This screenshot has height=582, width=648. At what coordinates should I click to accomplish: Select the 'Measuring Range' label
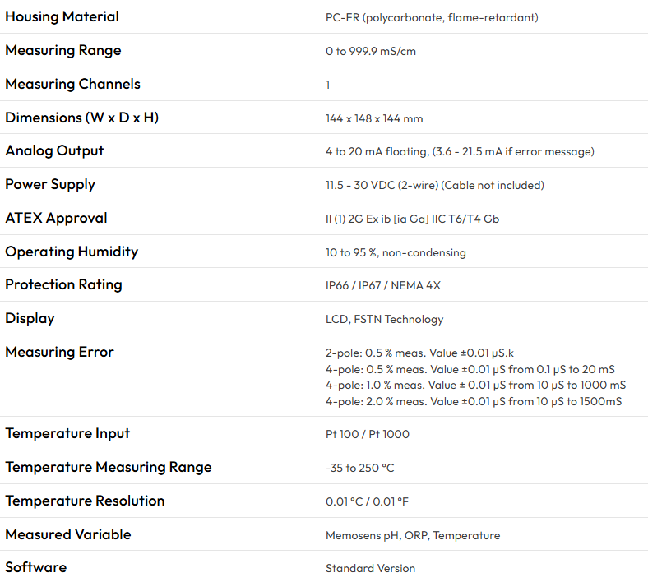[63, 50]
